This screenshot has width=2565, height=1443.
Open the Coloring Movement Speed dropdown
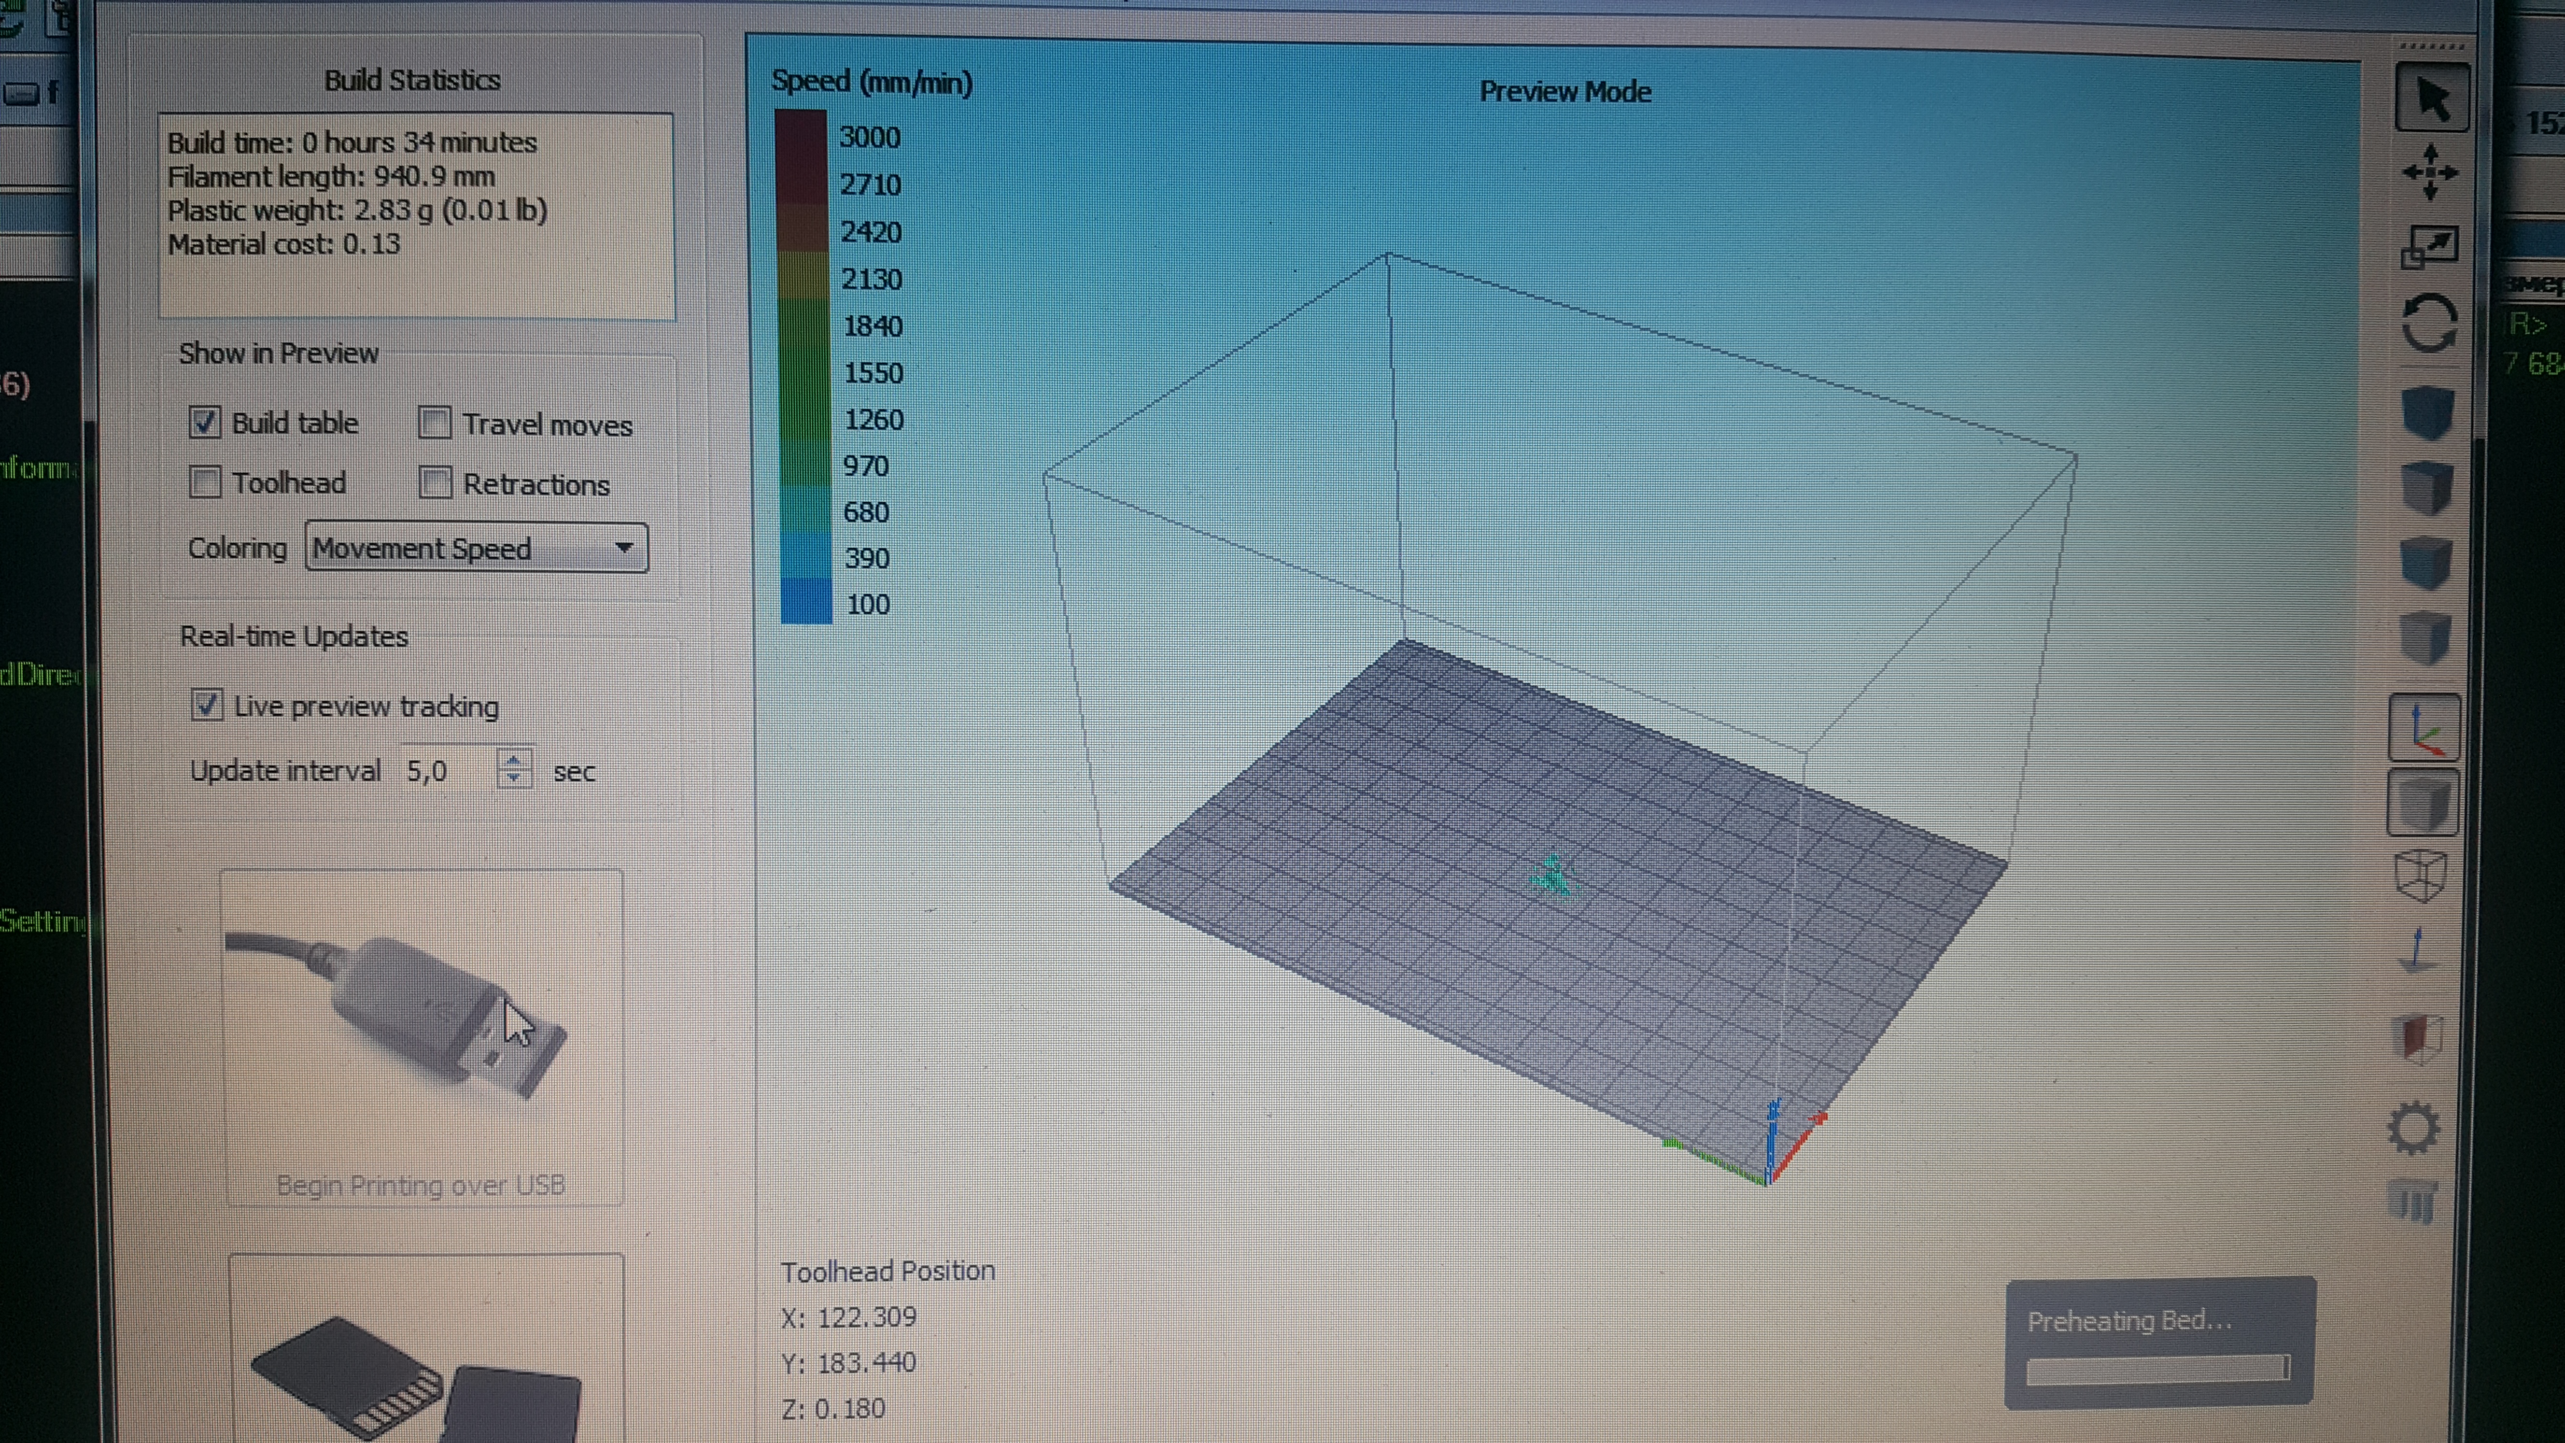point(476,548)
